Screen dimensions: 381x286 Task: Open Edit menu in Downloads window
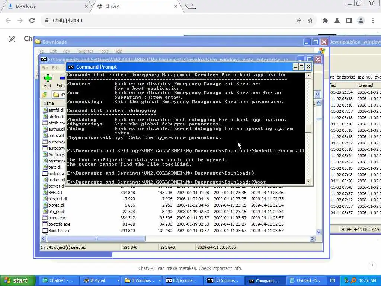tap(53, 51)
